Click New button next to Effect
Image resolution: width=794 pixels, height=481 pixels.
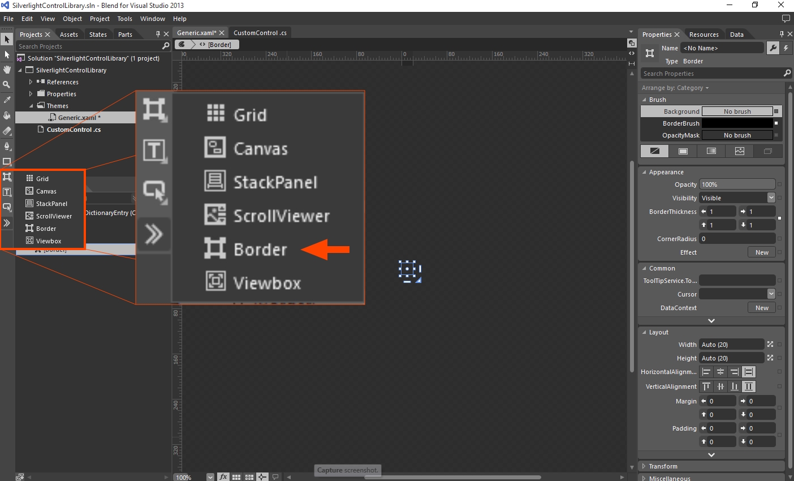coord(762,252)
